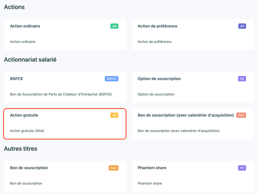Click the orange BSA badge under Autres titres

[114, 168]
